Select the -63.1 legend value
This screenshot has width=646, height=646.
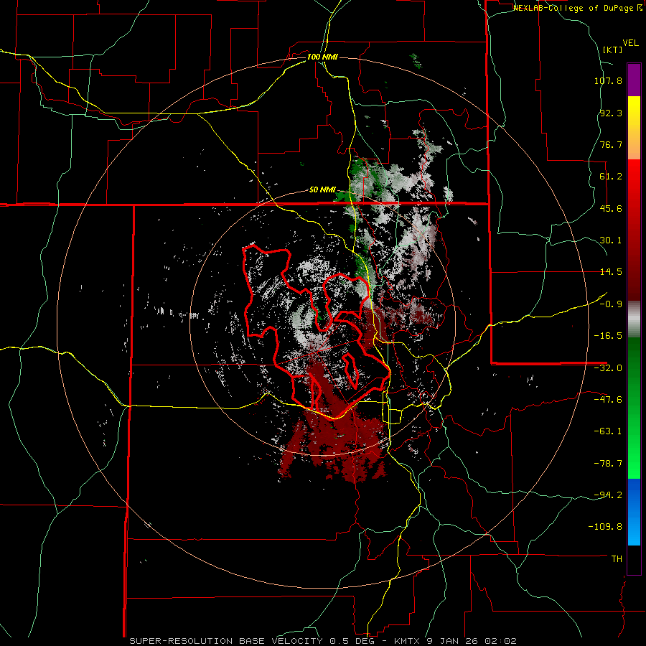coord(608,431)
